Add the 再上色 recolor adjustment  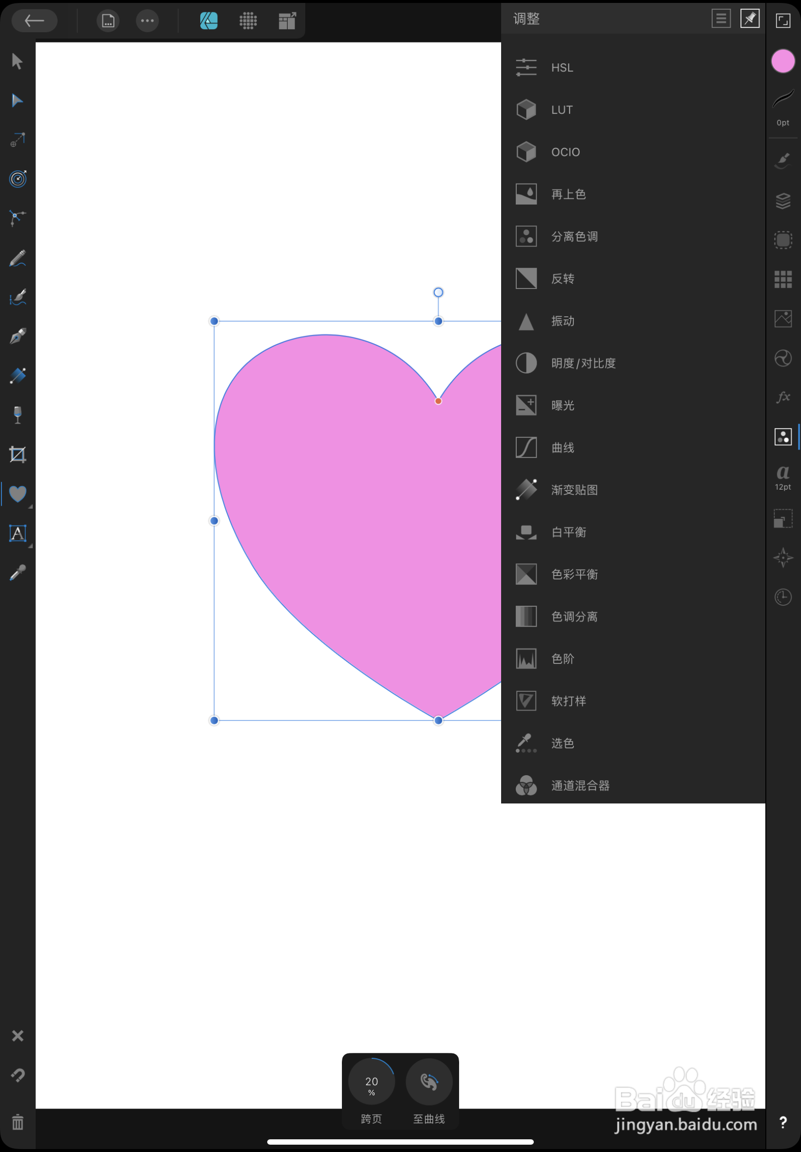pos(633,194)
